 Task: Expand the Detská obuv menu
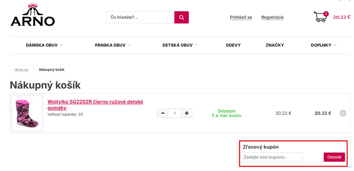tap(180, 45)
